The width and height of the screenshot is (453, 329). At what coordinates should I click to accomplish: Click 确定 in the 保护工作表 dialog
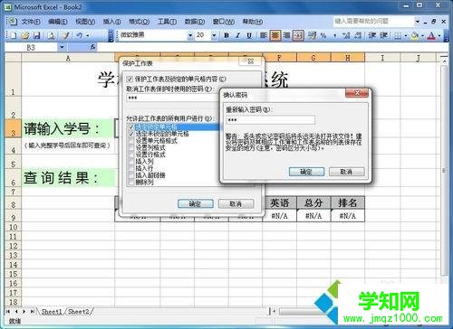click(x=196, y=203)
